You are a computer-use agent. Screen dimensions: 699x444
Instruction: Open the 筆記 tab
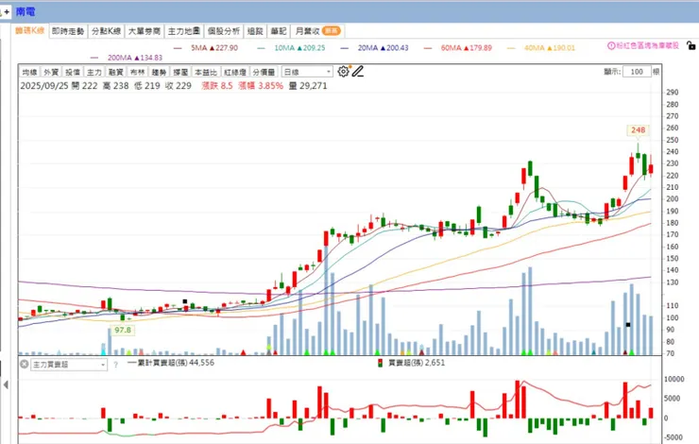tap(279, 31)
